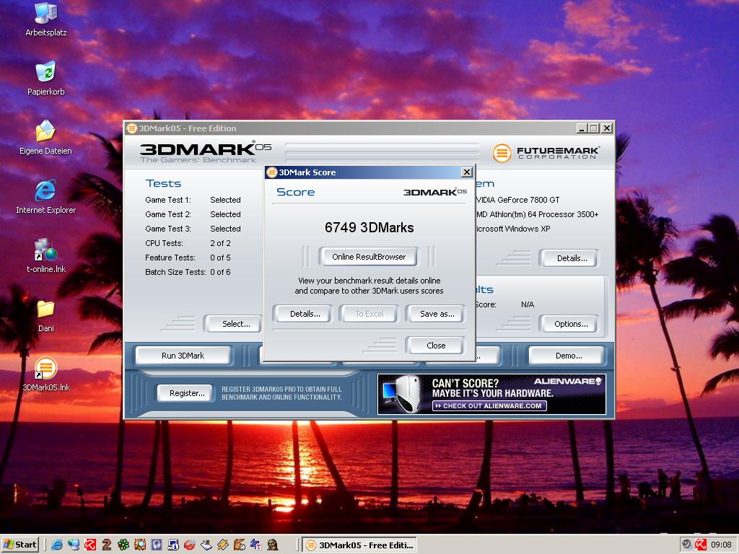Screen dimensions: 739x554
Task: Click the Feature Tests: label
Action: [x=170, y=258]
